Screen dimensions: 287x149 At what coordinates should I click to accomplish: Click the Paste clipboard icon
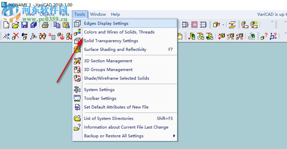(66, 25)
